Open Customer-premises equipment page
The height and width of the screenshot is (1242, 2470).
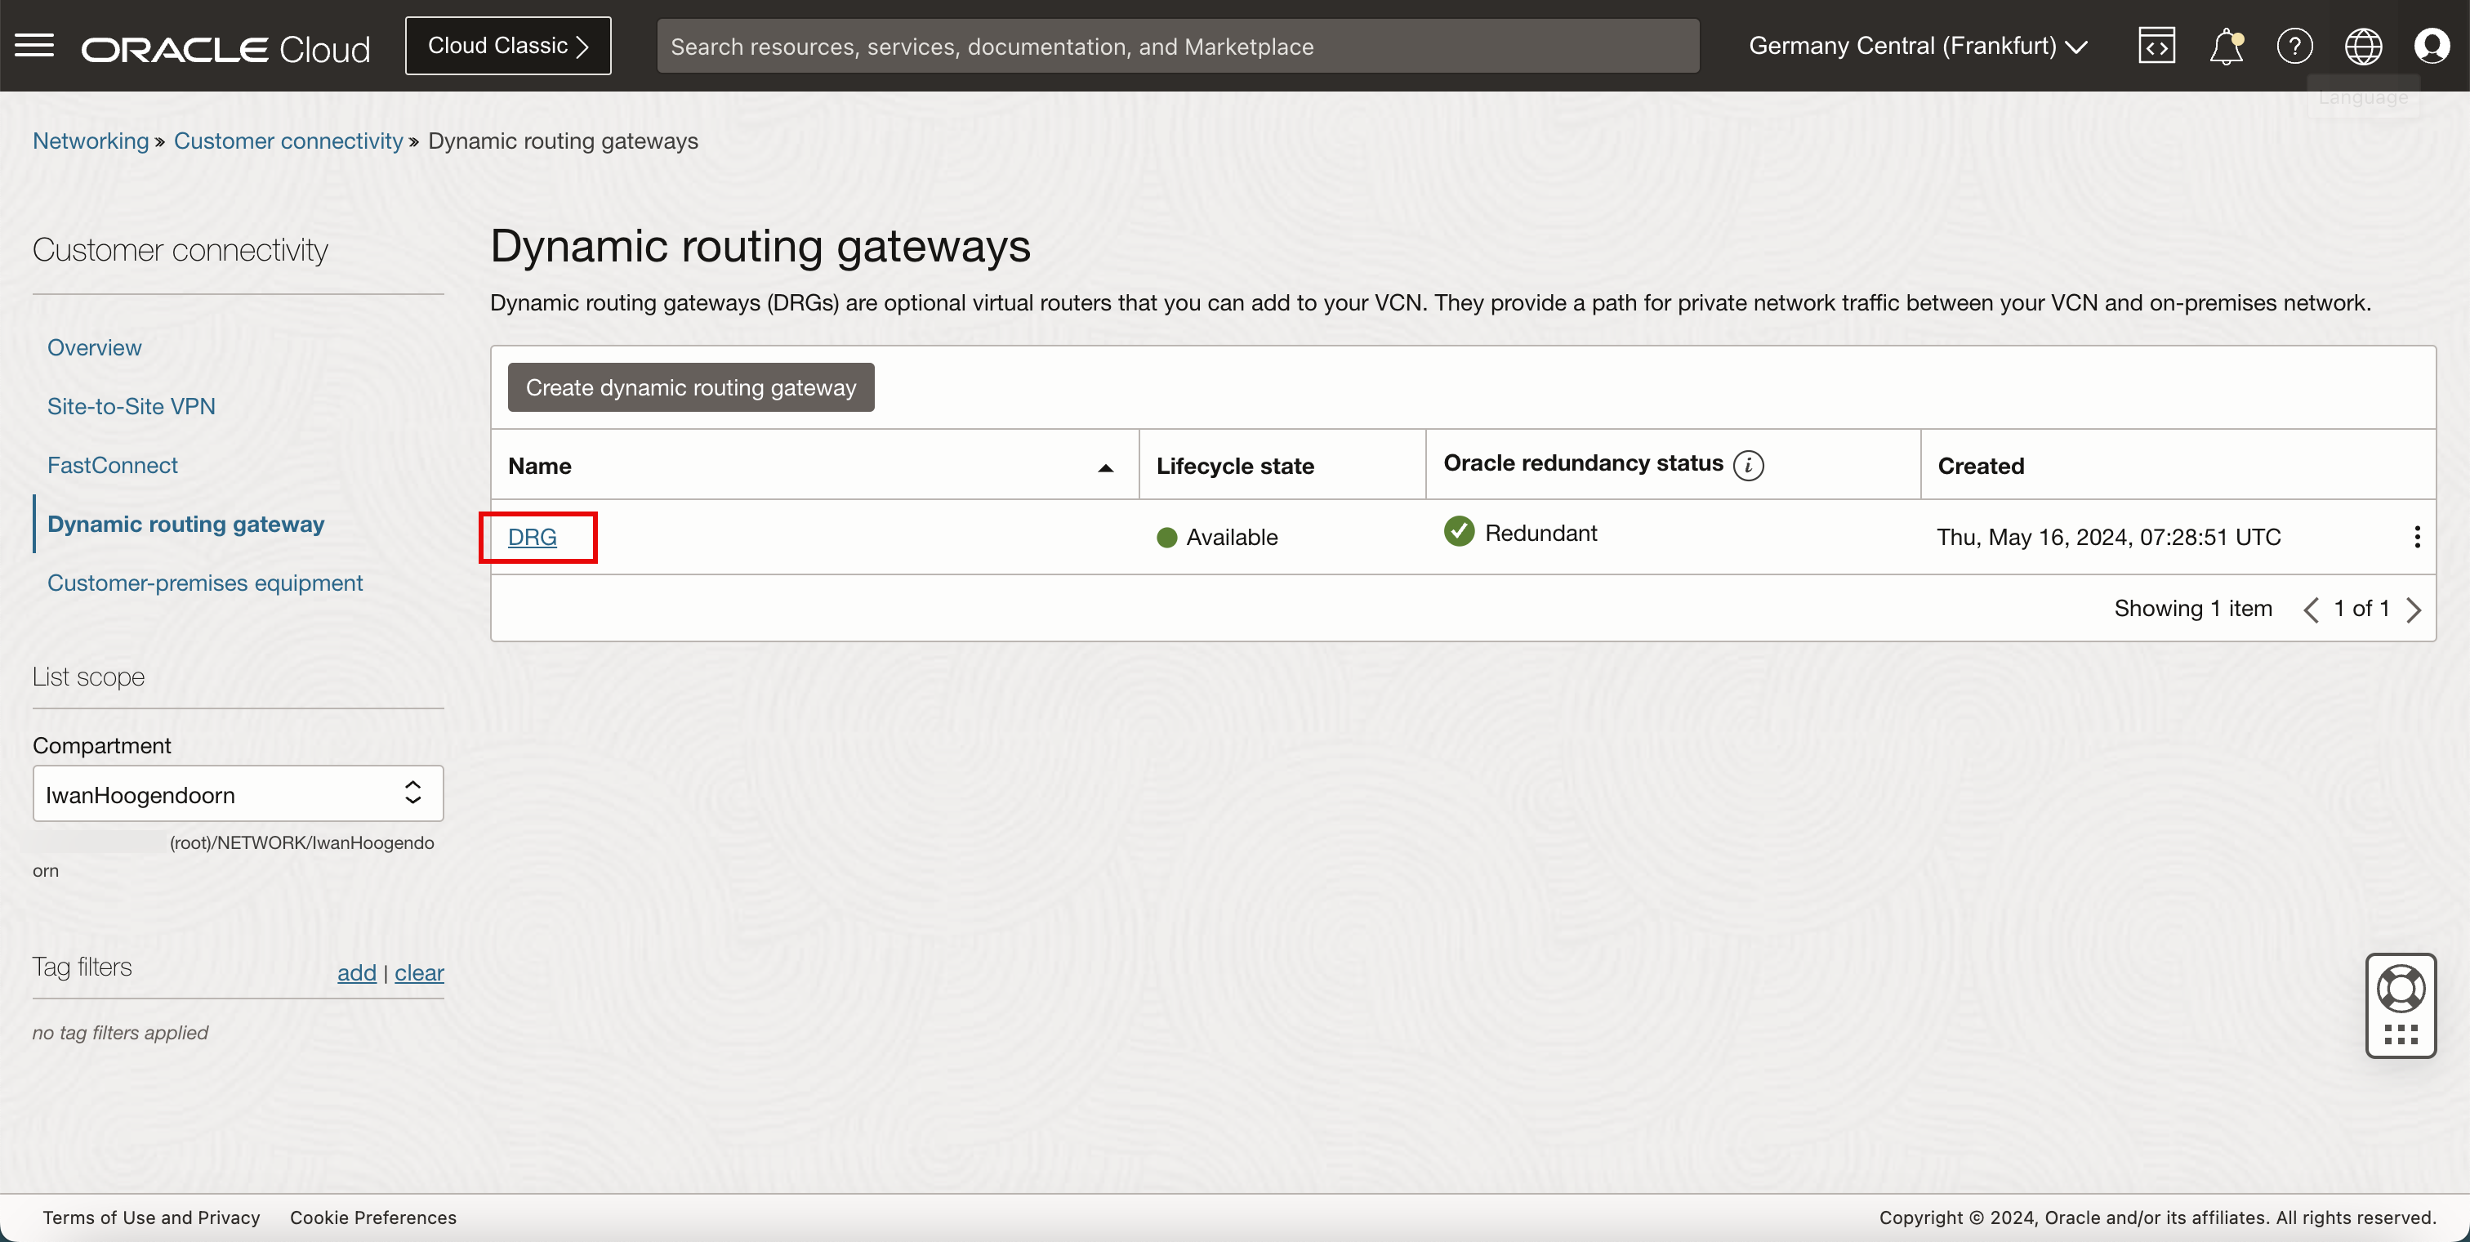click(204, 583)
